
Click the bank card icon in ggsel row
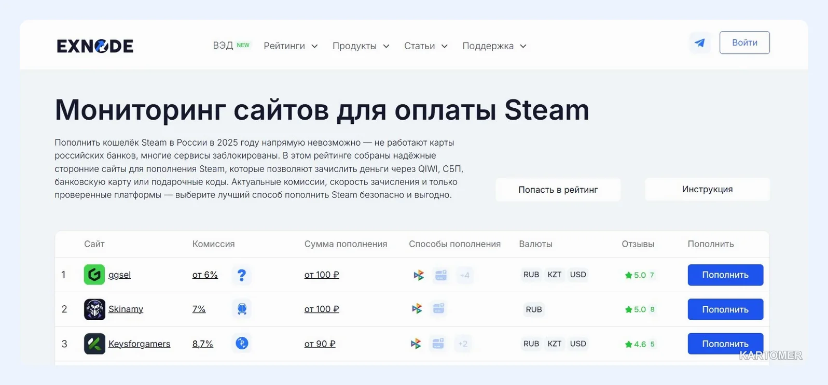click(x=441, y=275)
